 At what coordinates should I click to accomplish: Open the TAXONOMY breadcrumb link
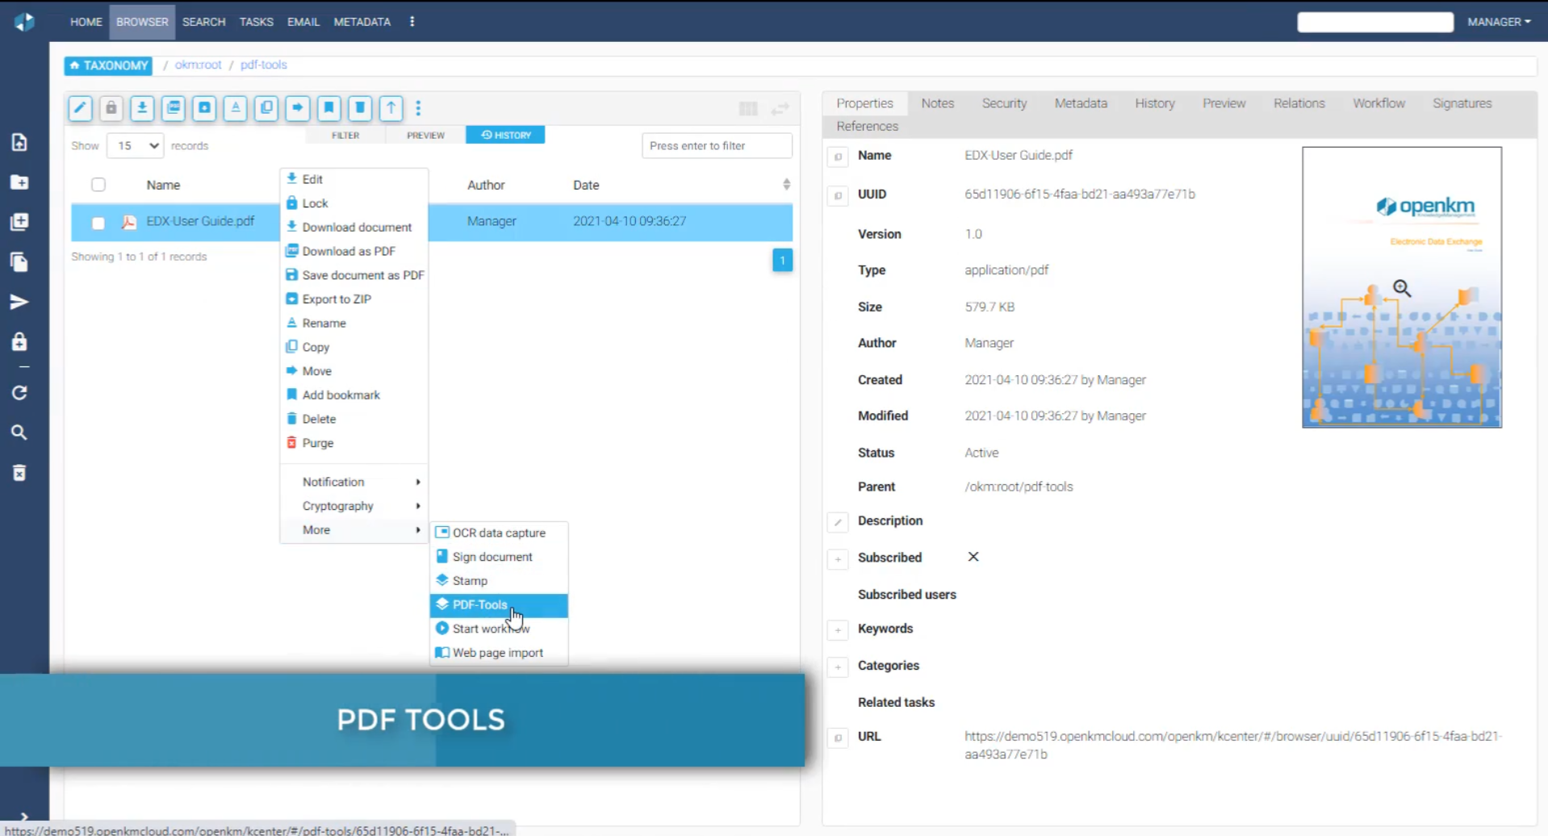108,65
